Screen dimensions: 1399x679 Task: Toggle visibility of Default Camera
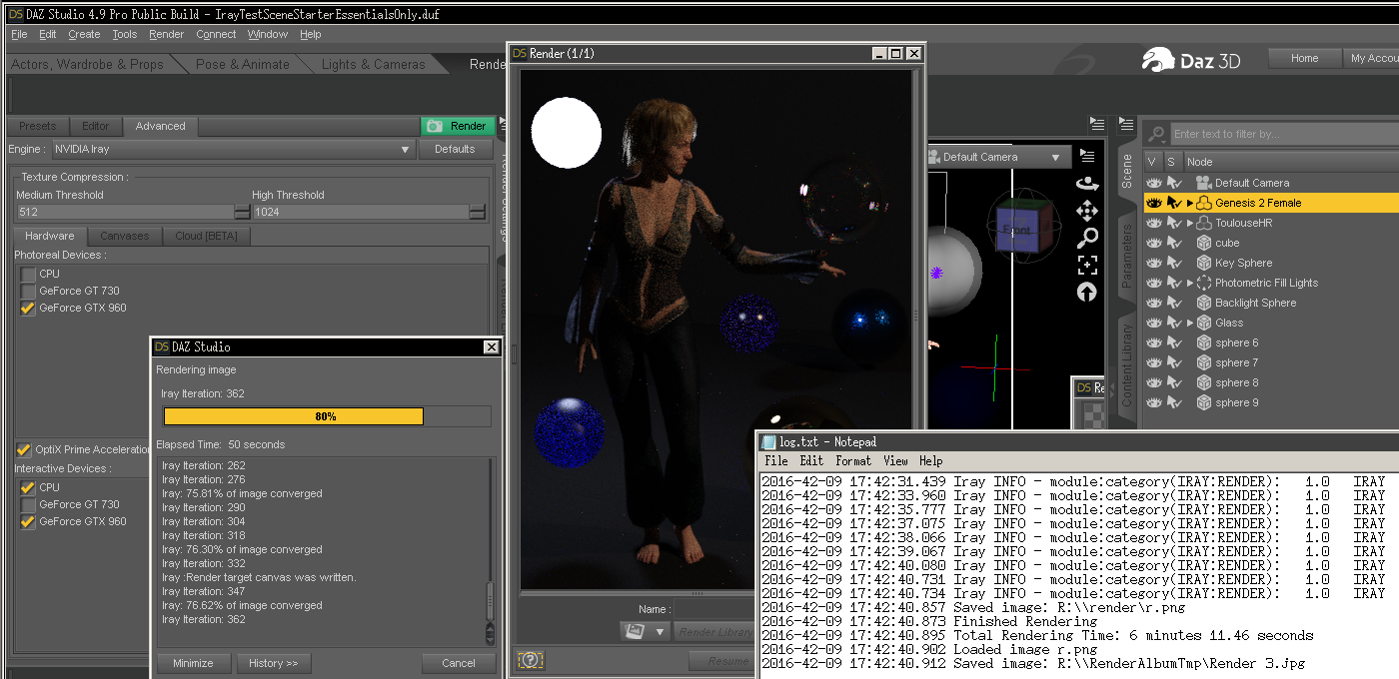pyautogui.click(x=1154, y=183)
